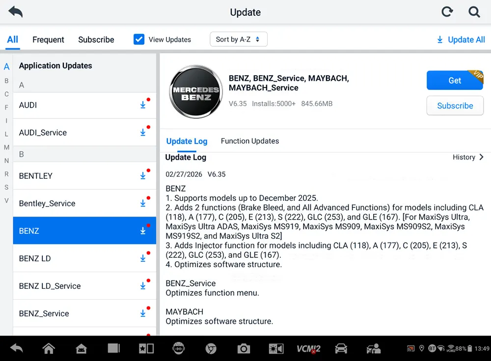Open the VCMI2 connection status

tap(308, 348)
